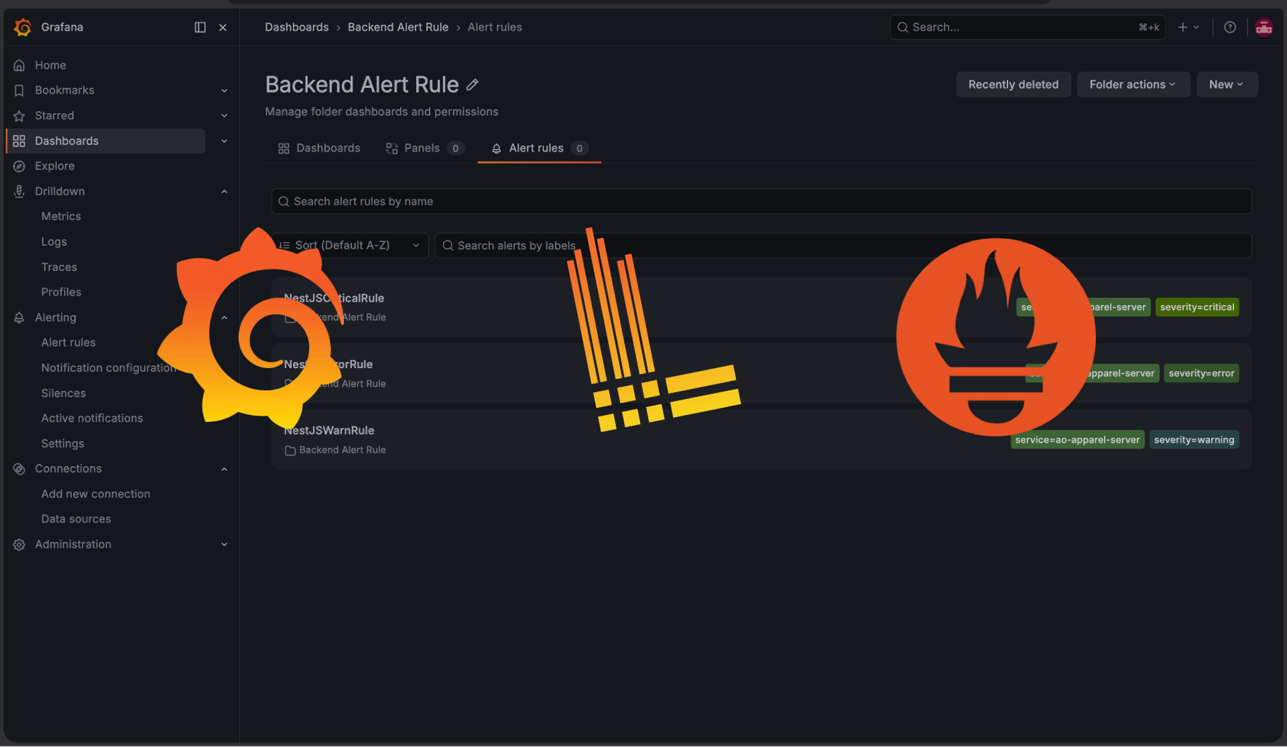Open Backend Alert Rule folder under NestJSWarnRule
This screenshot has width=1287, height=747.
[x=342, y=450]
